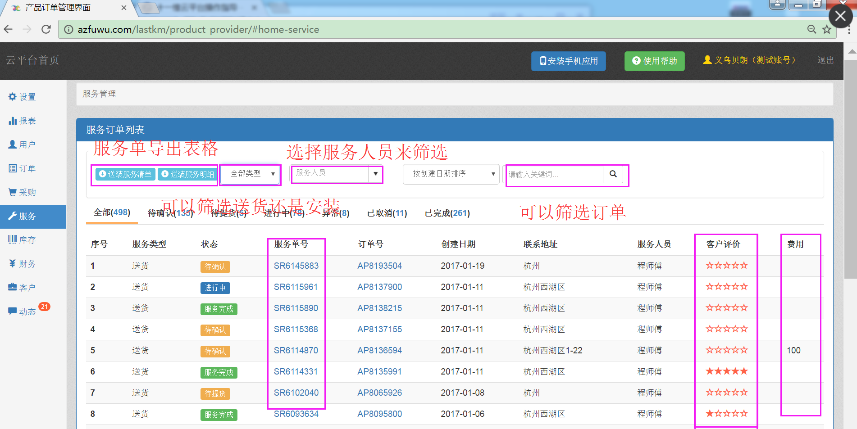
Task: Open the 库存 inventory barcode item
Action: click(x=22, y=240)
